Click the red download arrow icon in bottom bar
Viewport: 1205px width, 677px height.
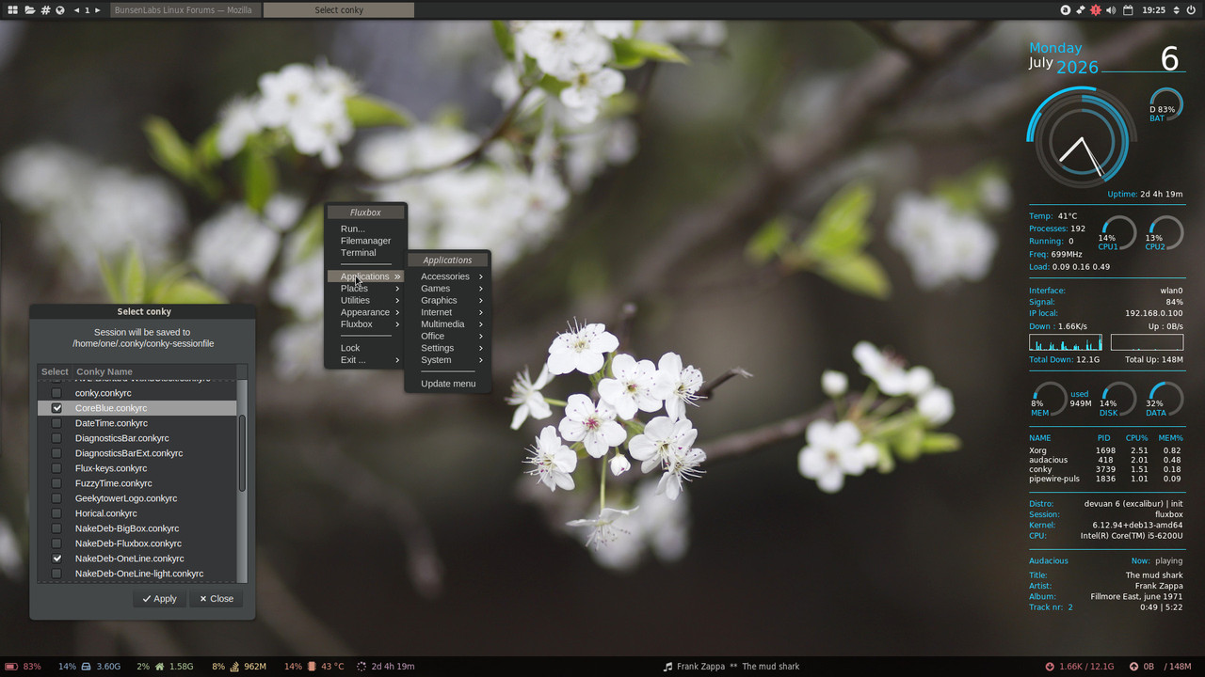click(x=1050, y=667)
